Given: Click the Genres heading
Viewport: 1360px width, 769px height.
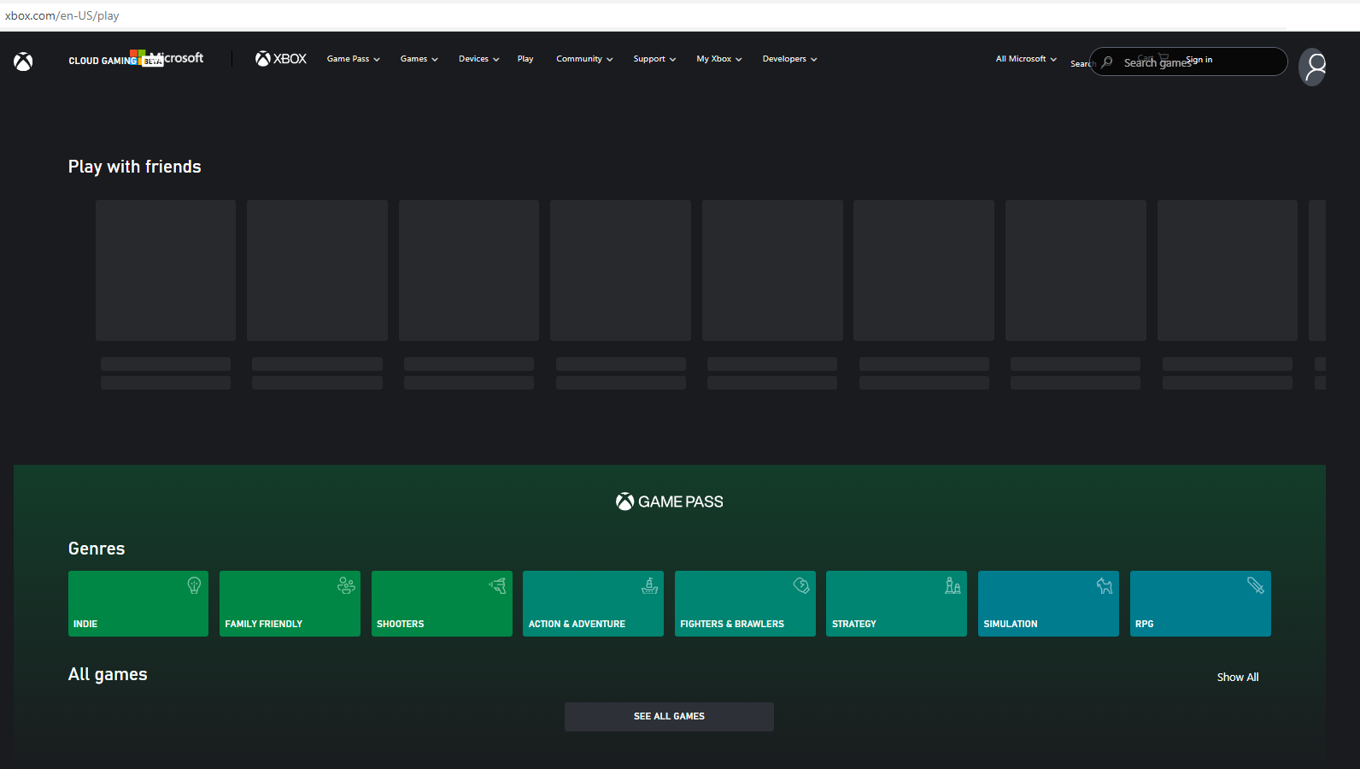Looking at the screenshot, I should (97, 549).
